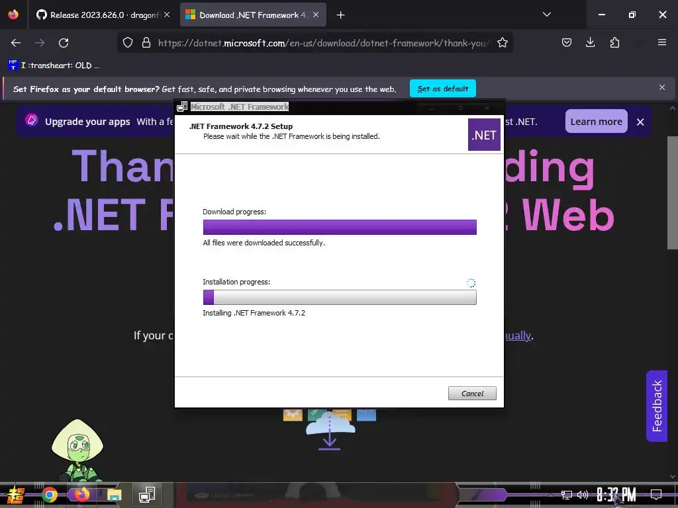Reload the current page
This screenshot has height=508, width=678.
pos(64,43)
